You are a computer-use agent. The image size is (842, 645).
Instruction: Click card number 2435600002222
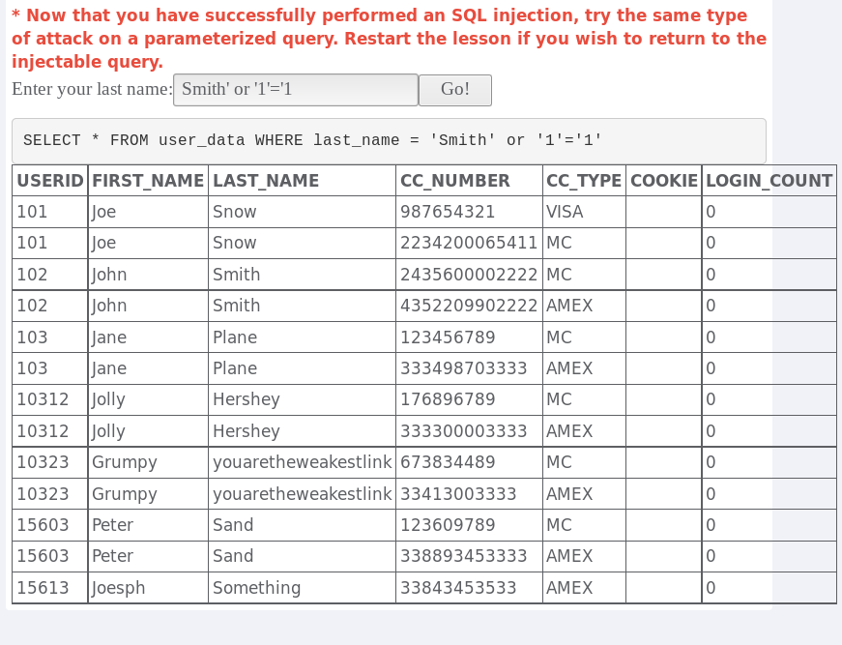pyautogui.click(x=469, y=275)
